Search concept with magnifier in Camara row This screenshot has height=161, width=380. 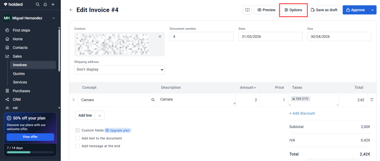tap(153, 100)
